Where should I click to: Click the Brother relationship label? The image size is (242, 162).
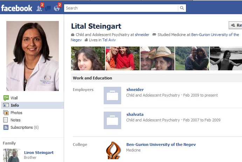click(30, 157)
